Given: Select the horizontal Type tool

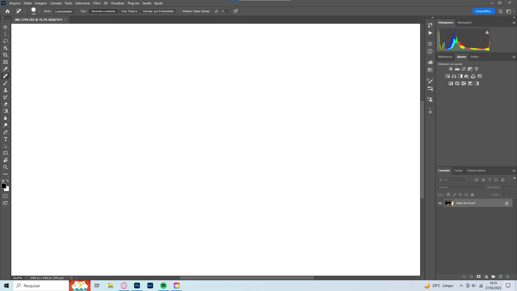Looking at the screenshot, I should pos(5,139).
